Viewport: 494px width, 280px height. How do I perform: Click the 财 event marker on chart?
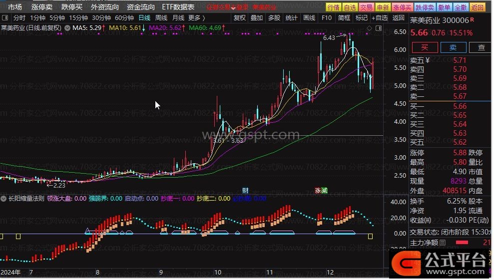click(x=245, y=191)
